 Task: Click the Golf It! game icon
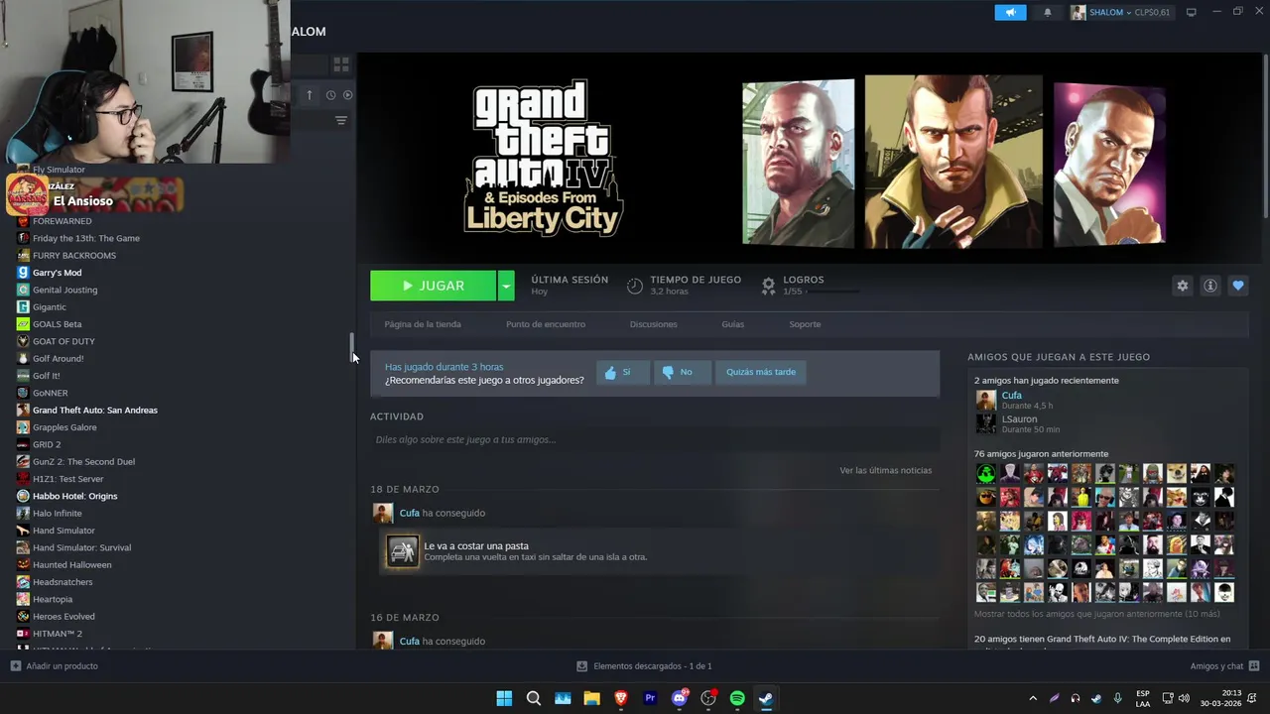(23, 376)
